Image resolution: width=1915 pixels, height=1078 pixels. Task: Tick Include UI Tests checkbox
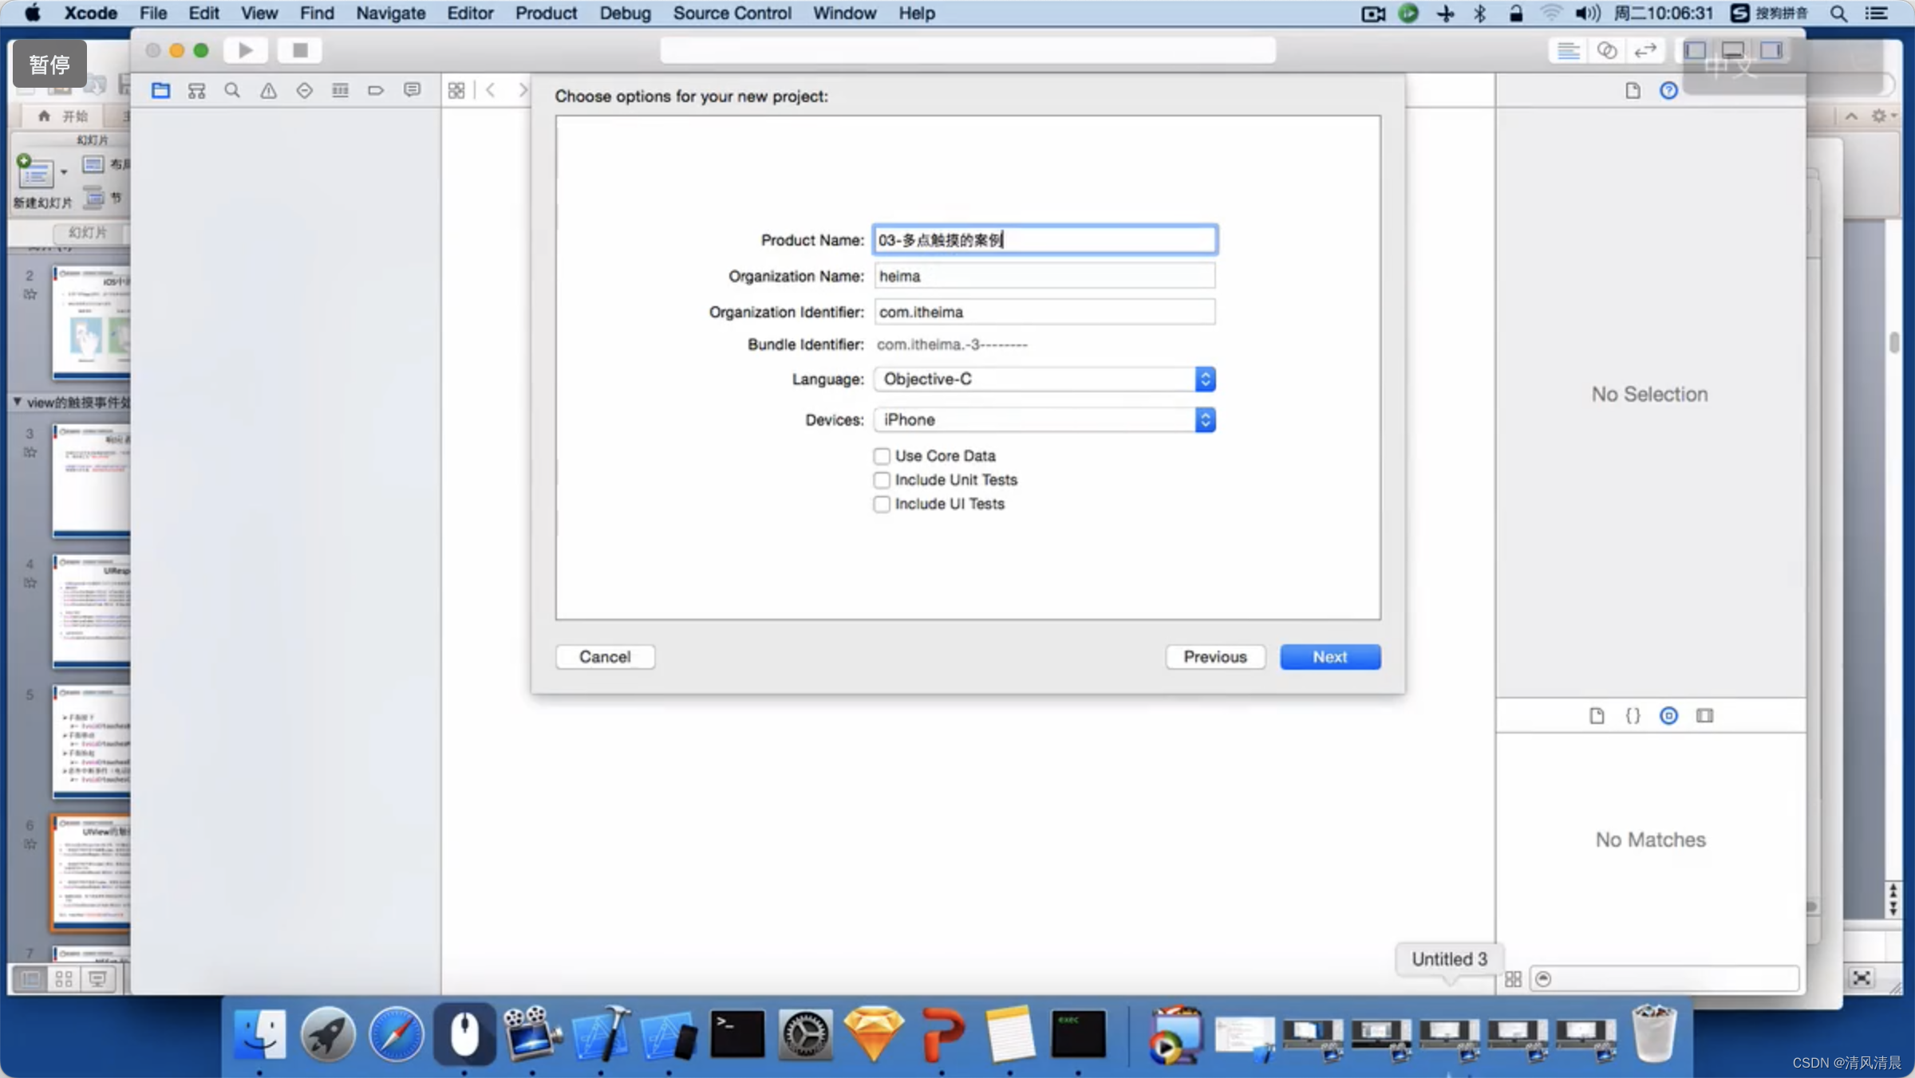pos(882,504)
